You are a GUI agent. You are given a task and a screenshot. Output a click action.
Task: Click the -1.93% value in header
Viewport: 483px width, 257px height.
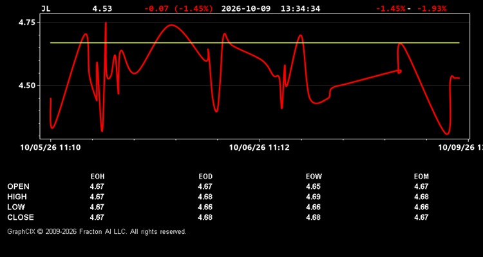coord(432,8)
